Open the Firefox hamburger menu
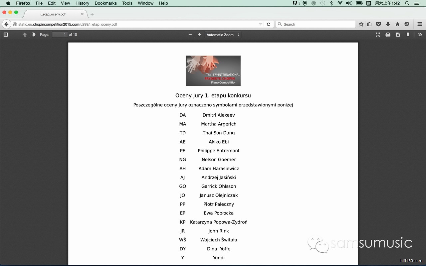 (420, 24)
